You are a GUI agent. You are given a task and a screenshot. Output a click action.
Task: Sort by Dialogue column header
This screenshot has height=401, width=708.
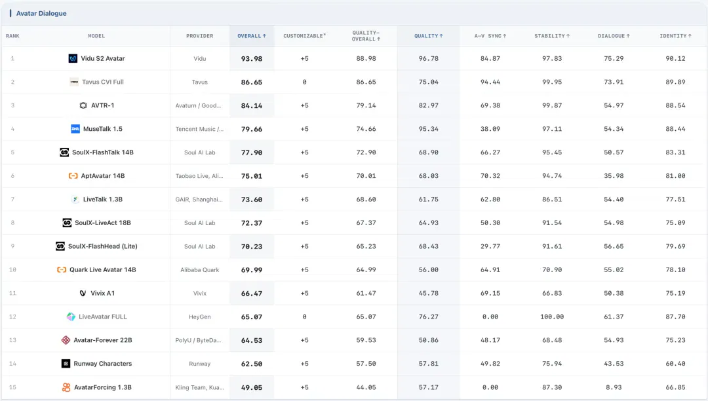tap(614, 36)
